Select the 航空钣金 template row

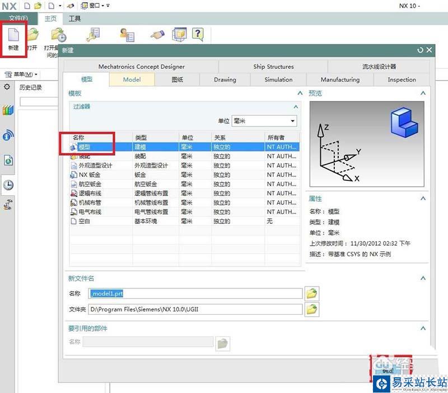click(185, 184)
